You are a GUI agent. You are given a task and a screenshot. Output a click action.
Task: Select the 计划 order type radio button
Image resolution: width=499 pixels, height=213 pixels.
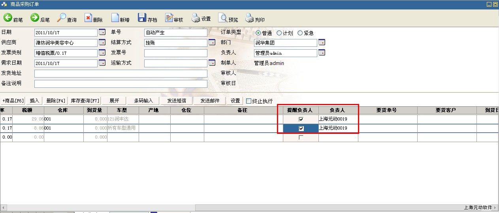(x=279, y=33)
